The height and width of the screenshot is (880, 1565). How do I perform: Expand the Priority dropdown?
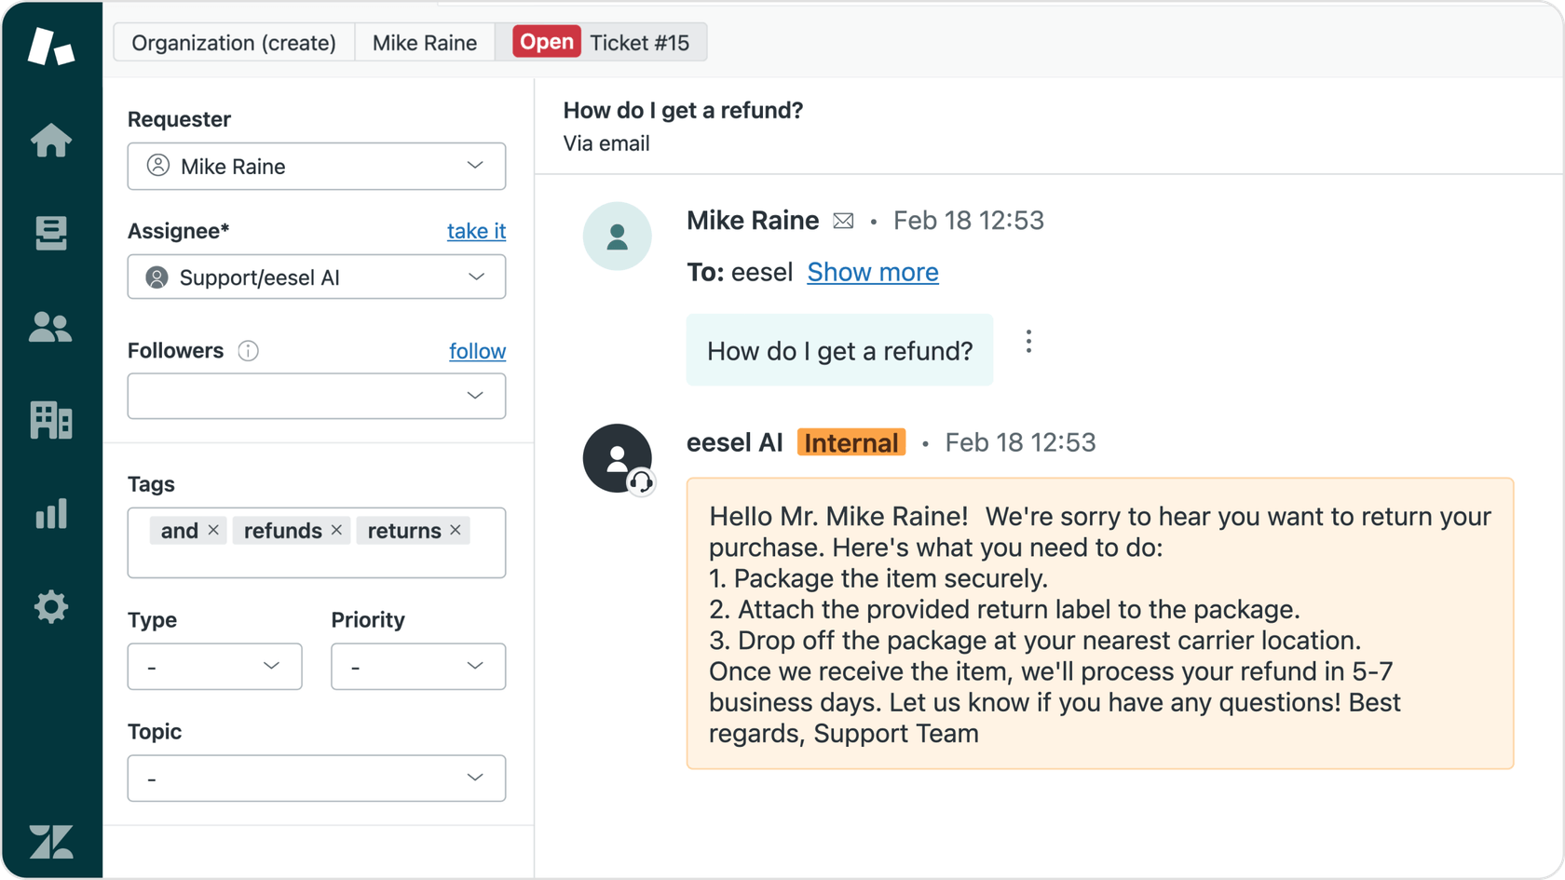pyautogui.click(x=418, y=666)
